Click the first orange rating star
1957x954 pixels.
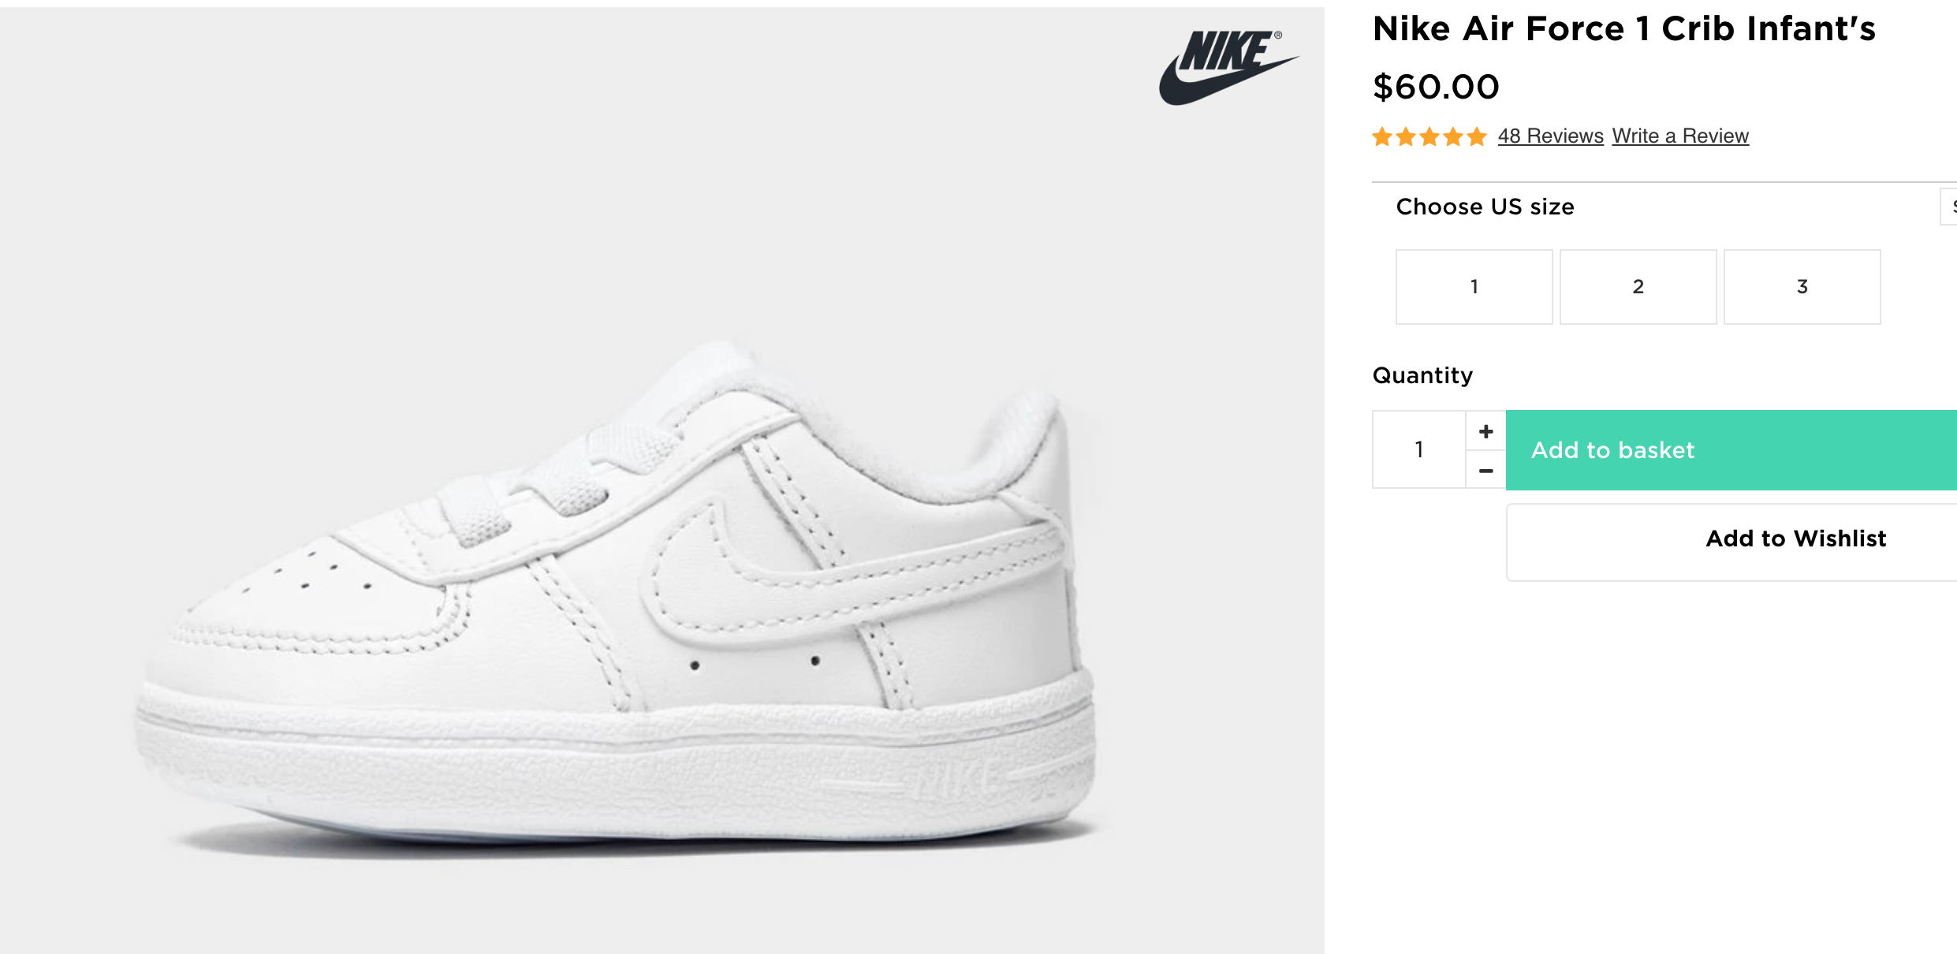pyautogui.click(x=1382, y=137)
